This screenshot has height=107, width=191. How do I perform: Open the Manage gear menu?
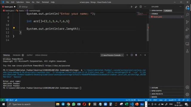point(187,95)
